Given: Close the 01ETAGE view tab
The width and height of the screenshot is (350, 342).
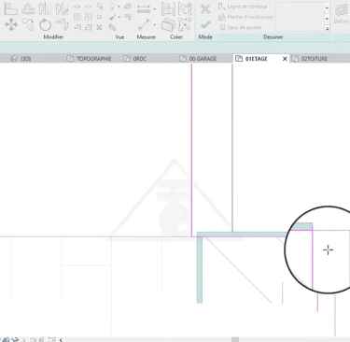Looking at the screenshot, I should click(285, 59).
